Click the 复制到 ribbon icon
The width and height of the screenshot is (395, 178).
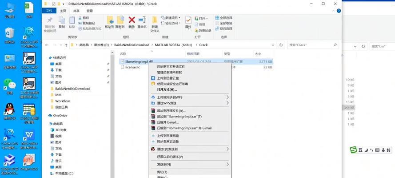(x=120, y=20)
